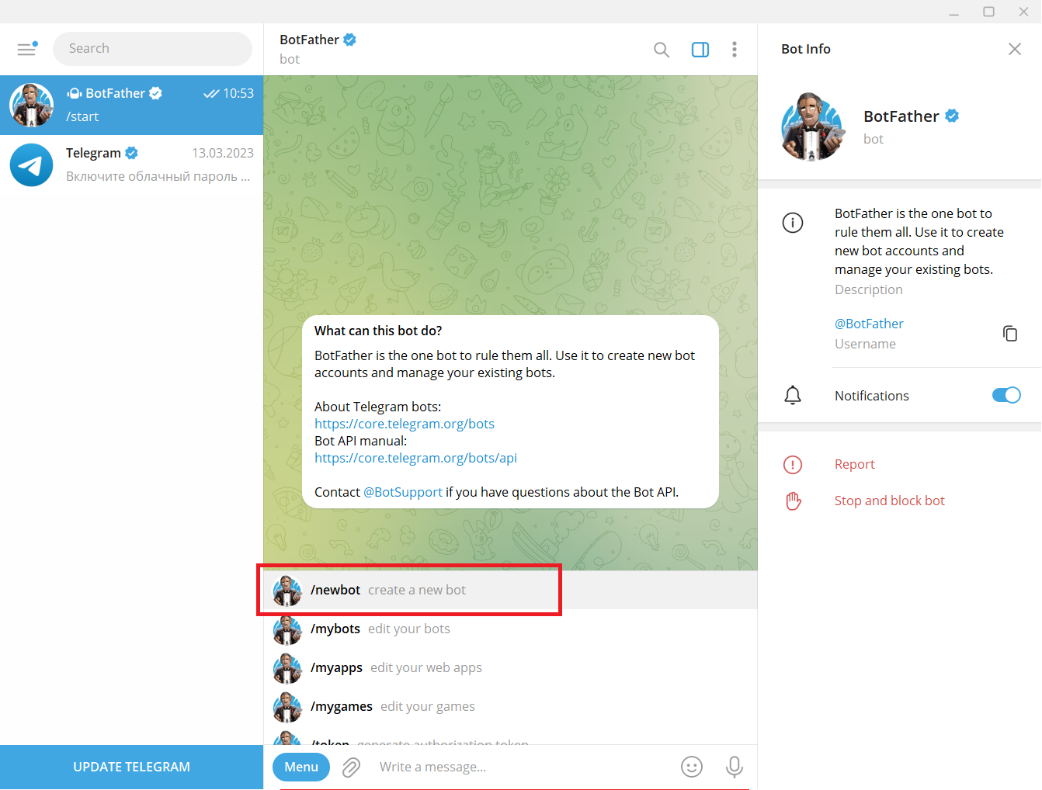Click the description info icon
Screen dimensions: 1042x790
[x=793, y=223]
